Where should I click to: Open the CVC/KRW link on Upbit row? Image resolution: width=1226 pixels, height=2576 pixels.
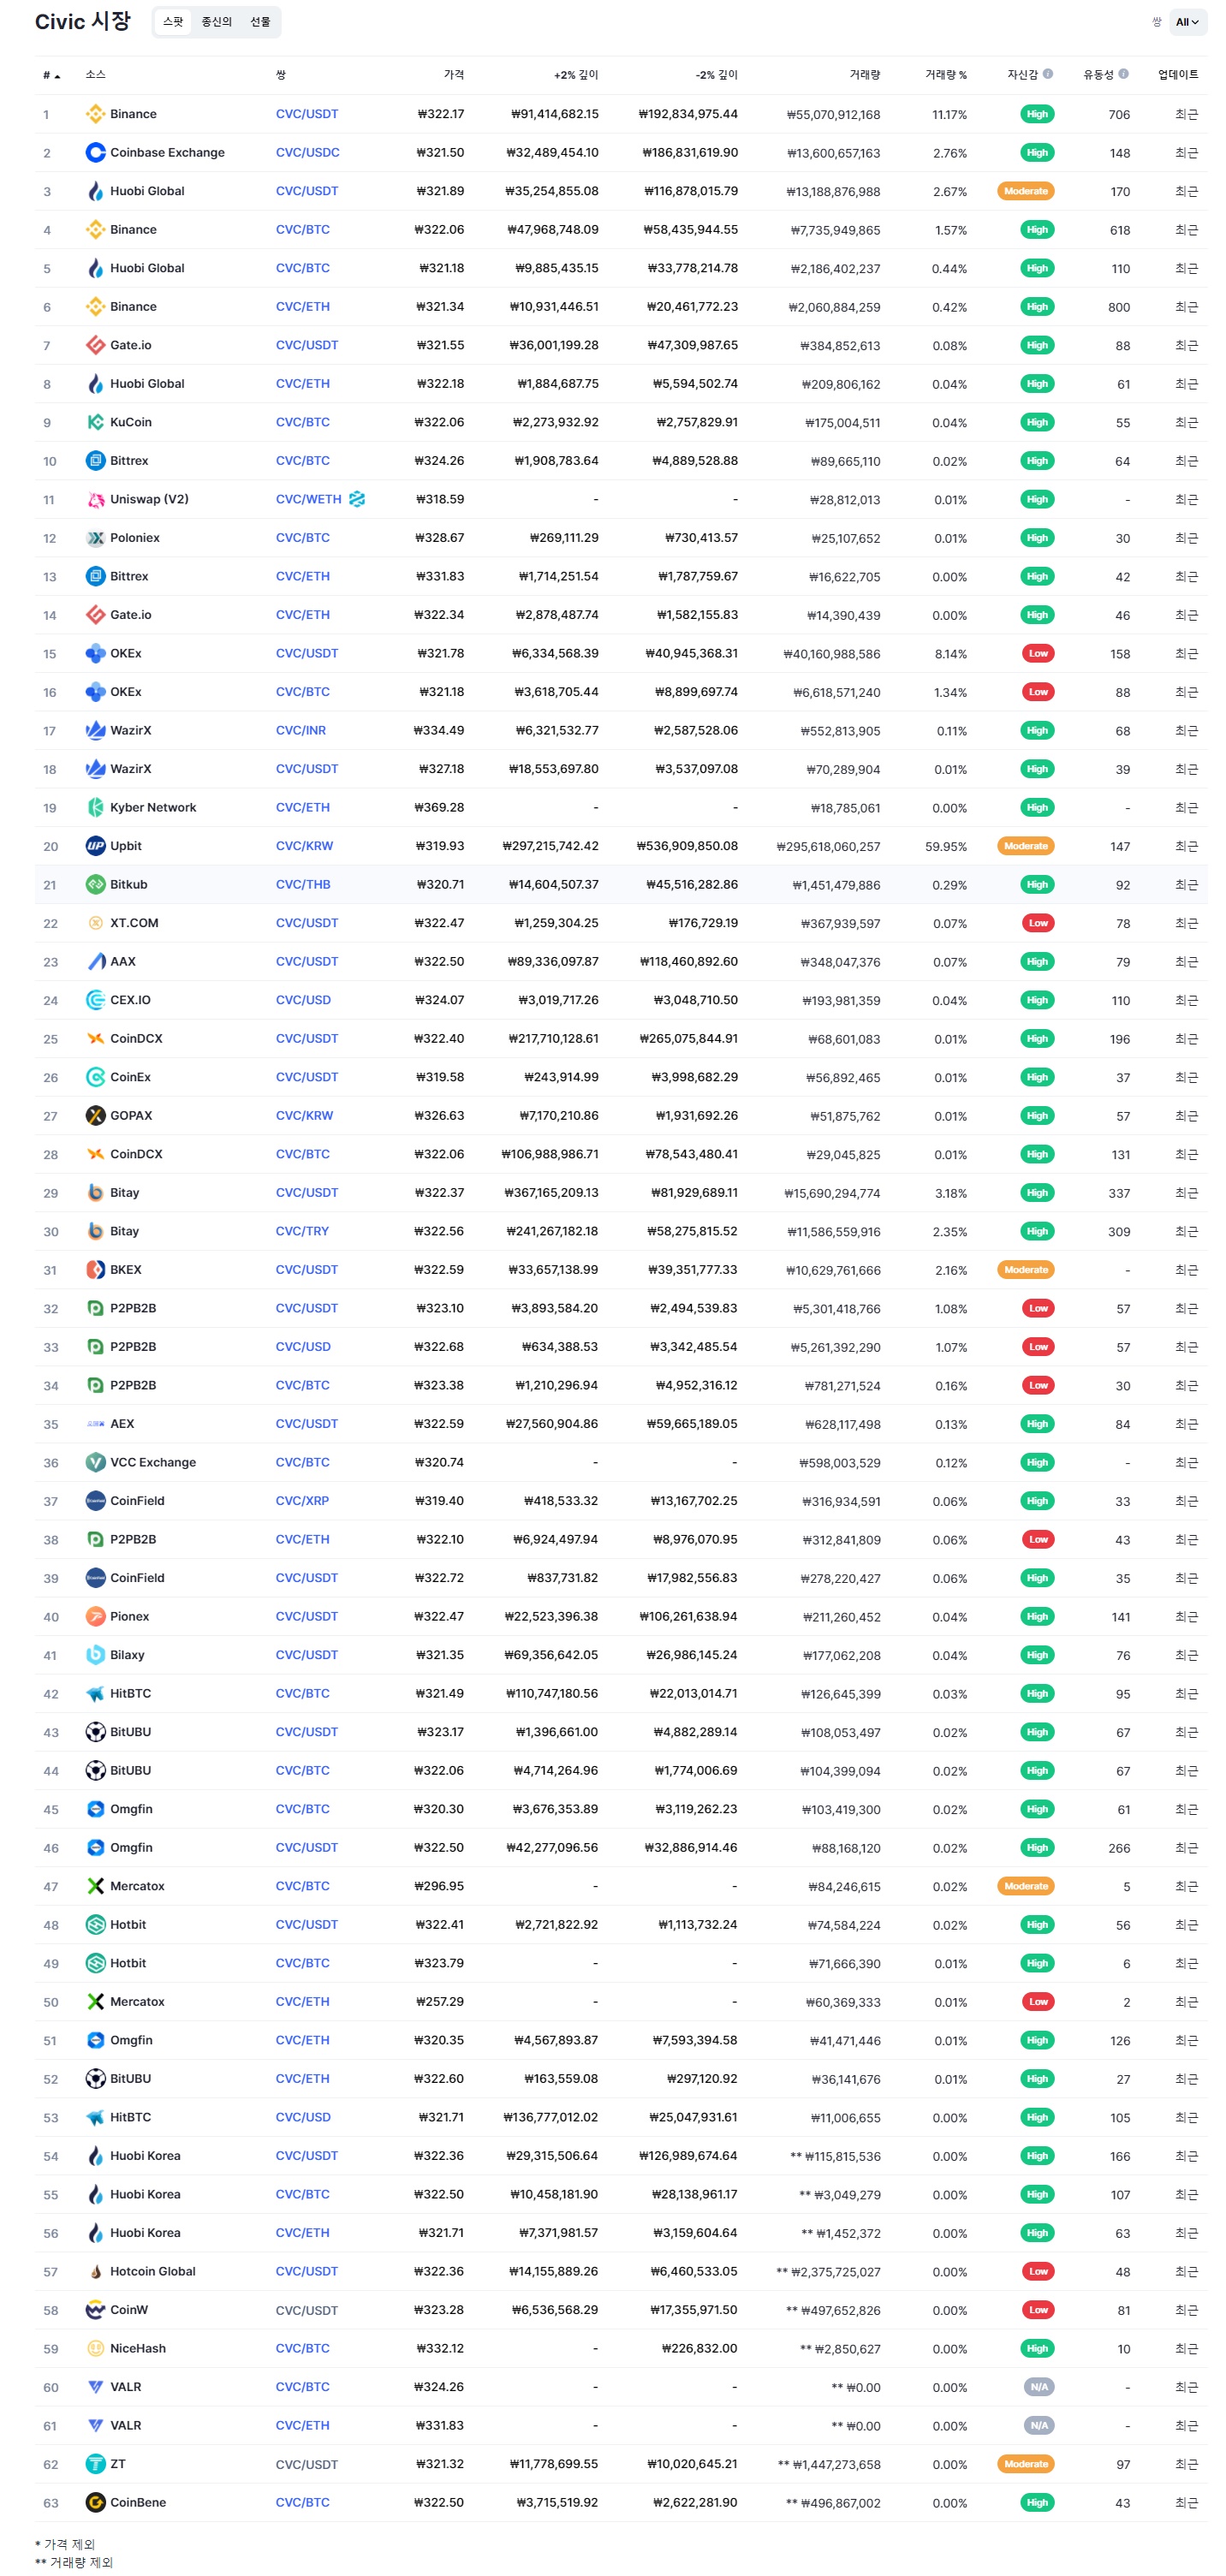point(305,846)
